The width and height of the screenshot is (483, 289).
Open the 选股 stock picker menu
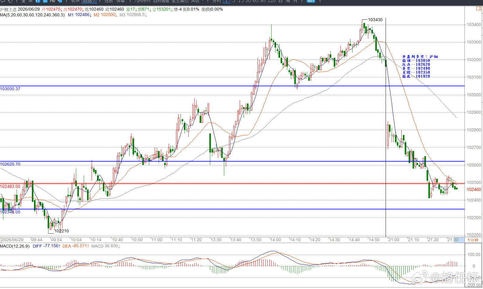tap(109, 1)
